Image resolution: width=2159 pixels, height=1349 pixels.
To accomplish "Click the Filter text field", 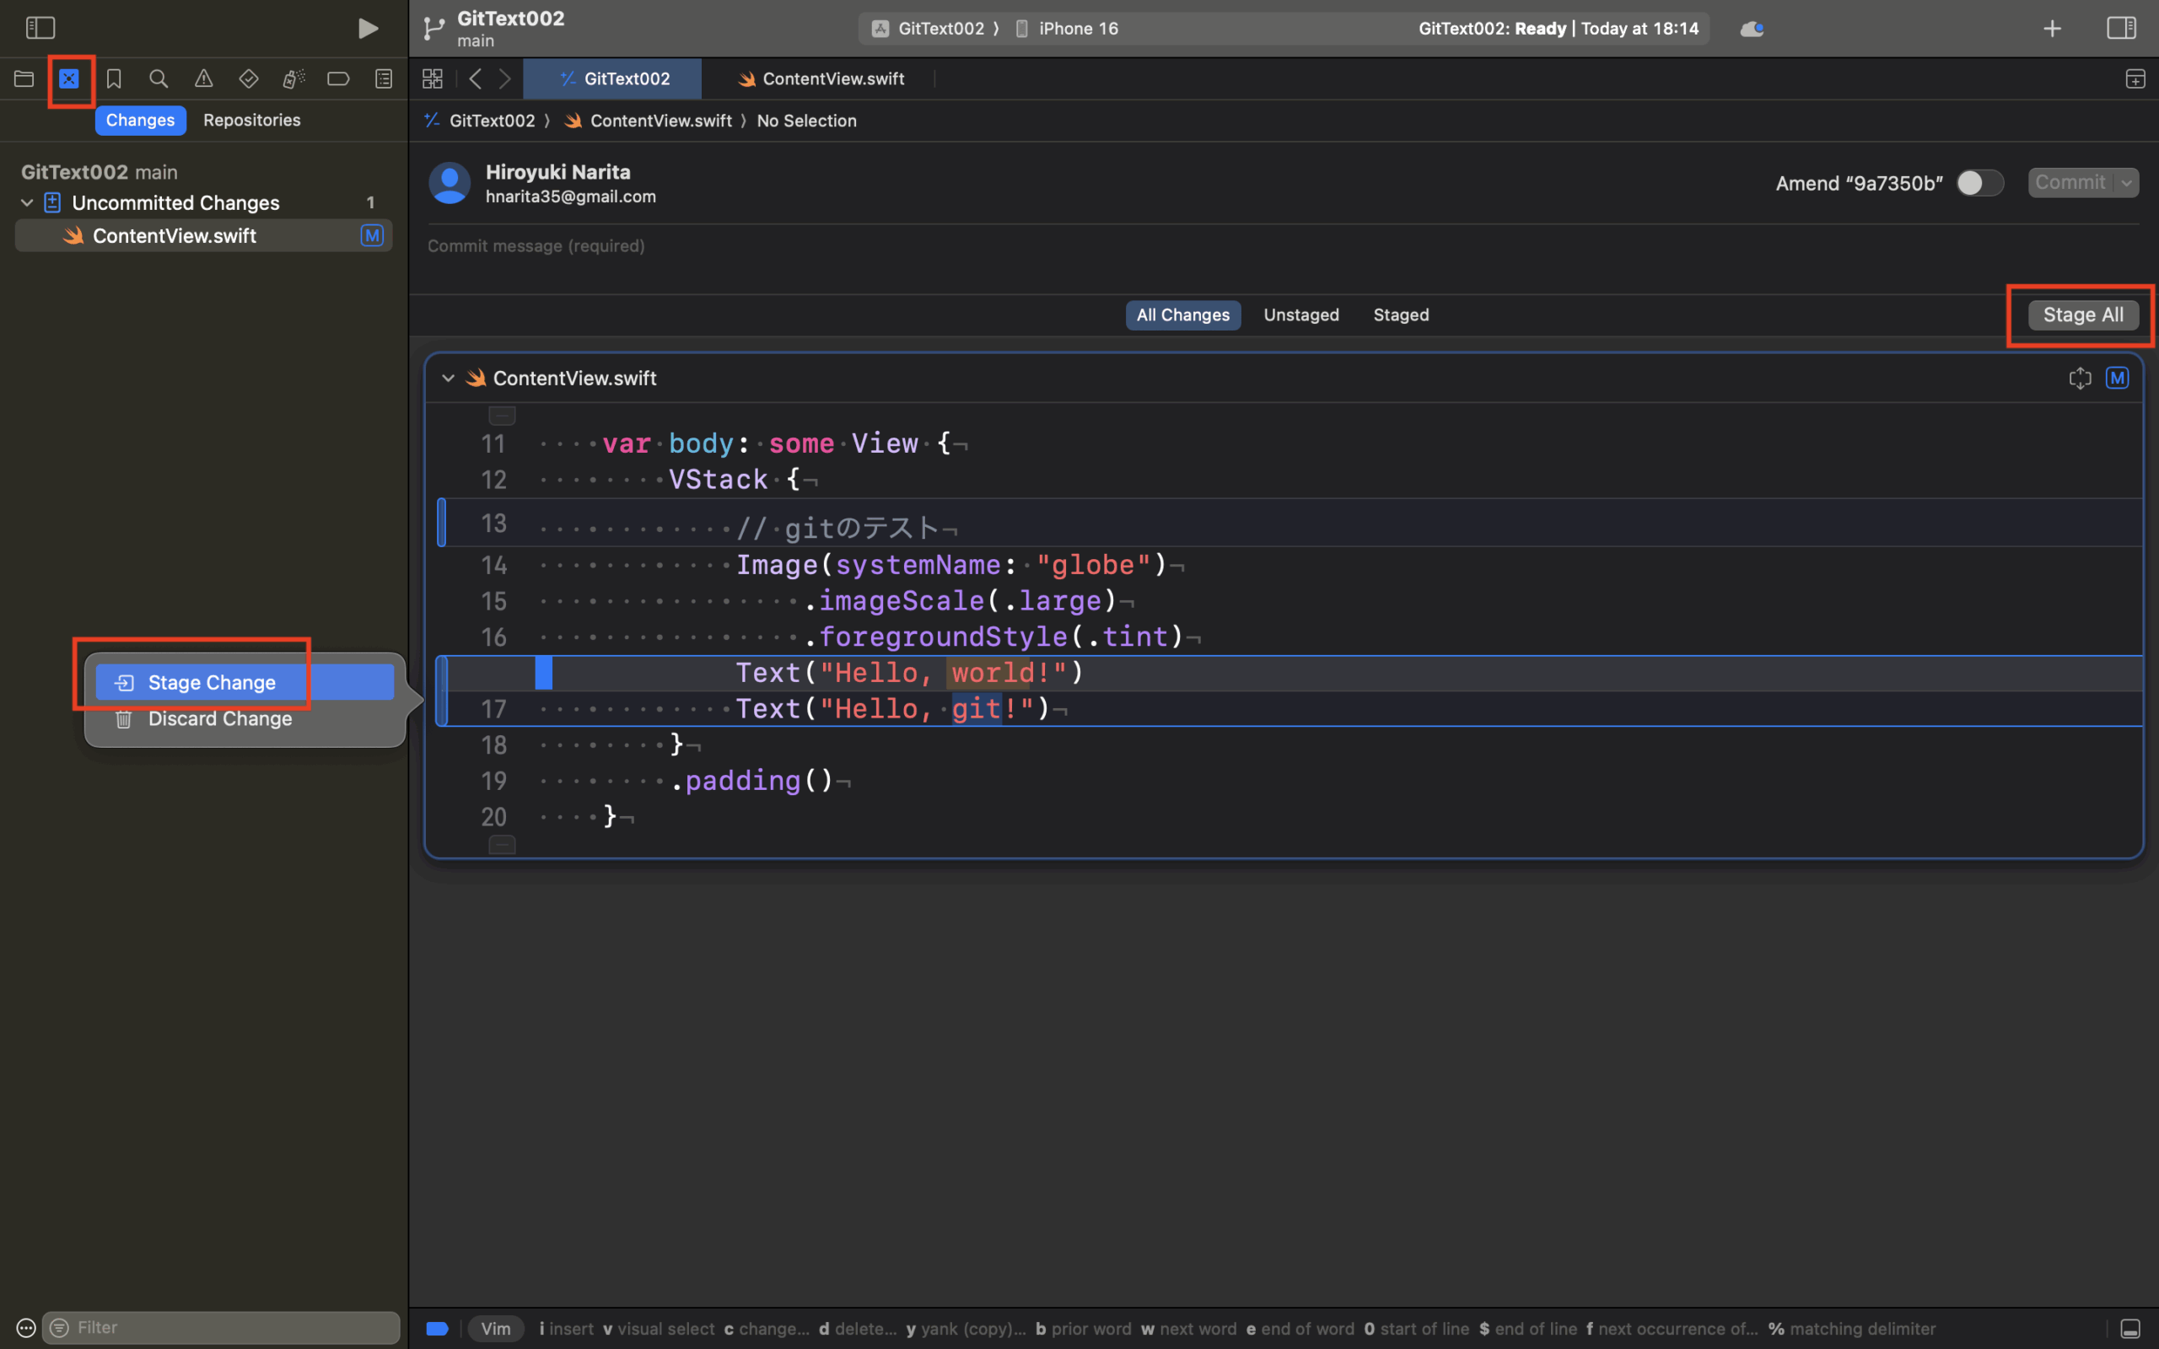I will click(220, 1328).
